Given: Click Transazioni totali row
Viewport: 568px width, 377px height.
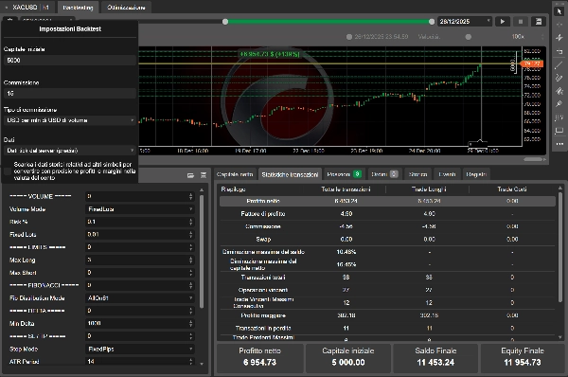Looking at the screenshot, I should coord(387,278).
